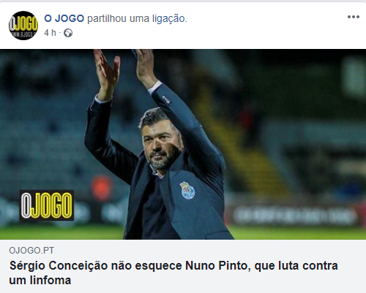Click the coach's face in the article photo
Image resolution: width=366 pixels, height=293 pixels.
pyautogui.click(x=162, y=144)
